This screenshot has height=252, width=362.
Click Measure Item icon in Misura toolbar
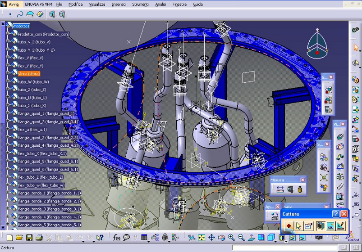(x=290, y=189)
